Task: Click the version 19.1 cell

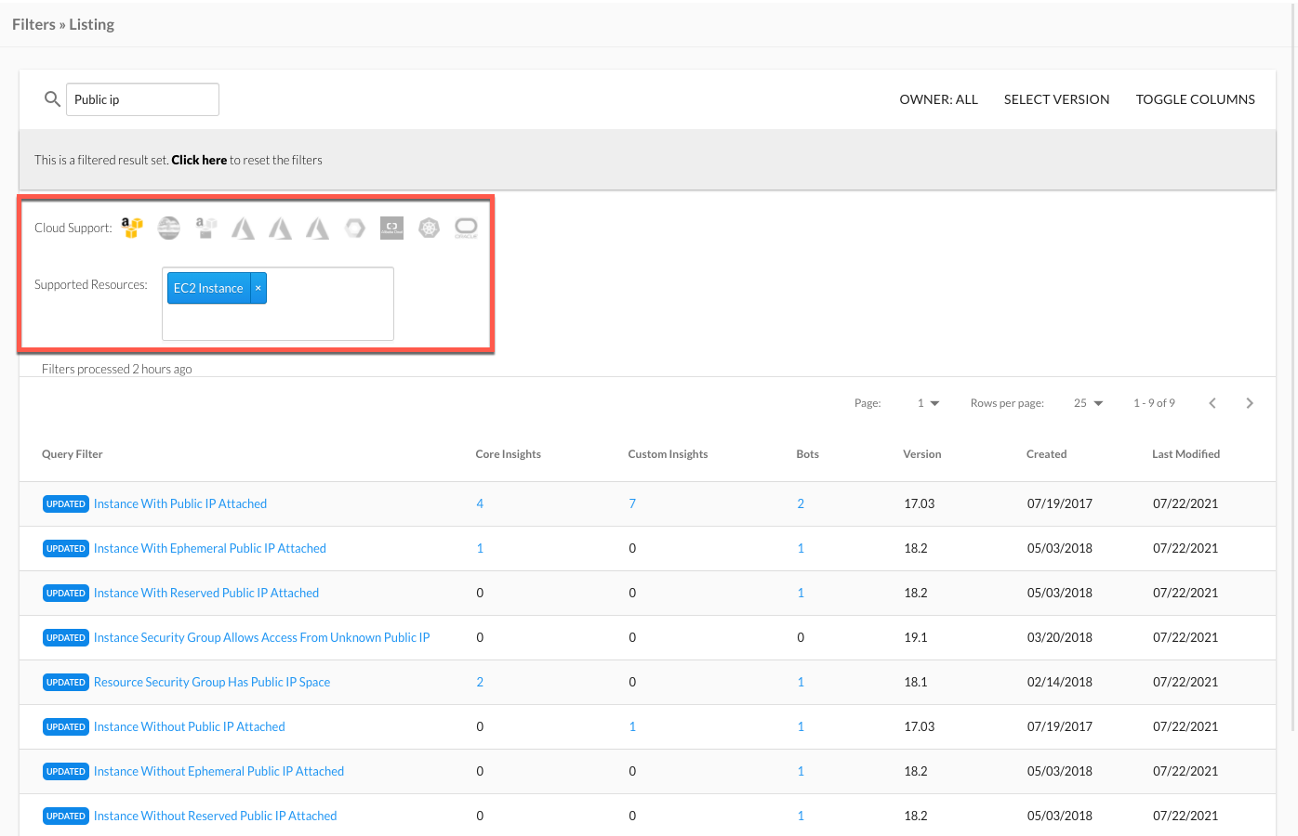Action: coord(916,637)
